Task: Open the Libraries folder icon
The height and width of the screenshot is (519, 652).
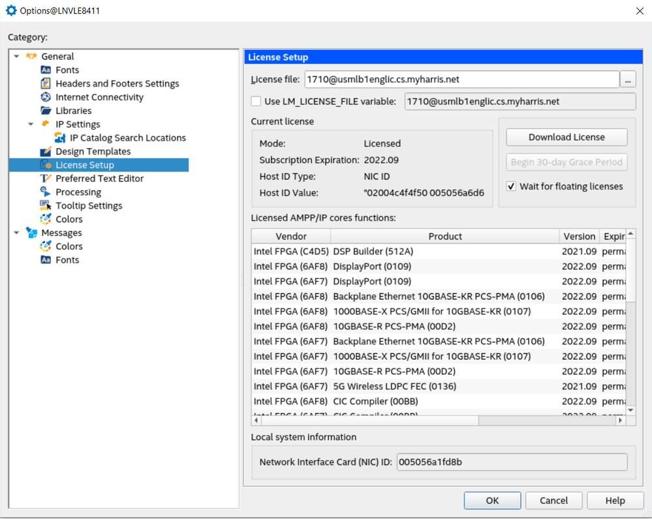Action: coord(46,111)
